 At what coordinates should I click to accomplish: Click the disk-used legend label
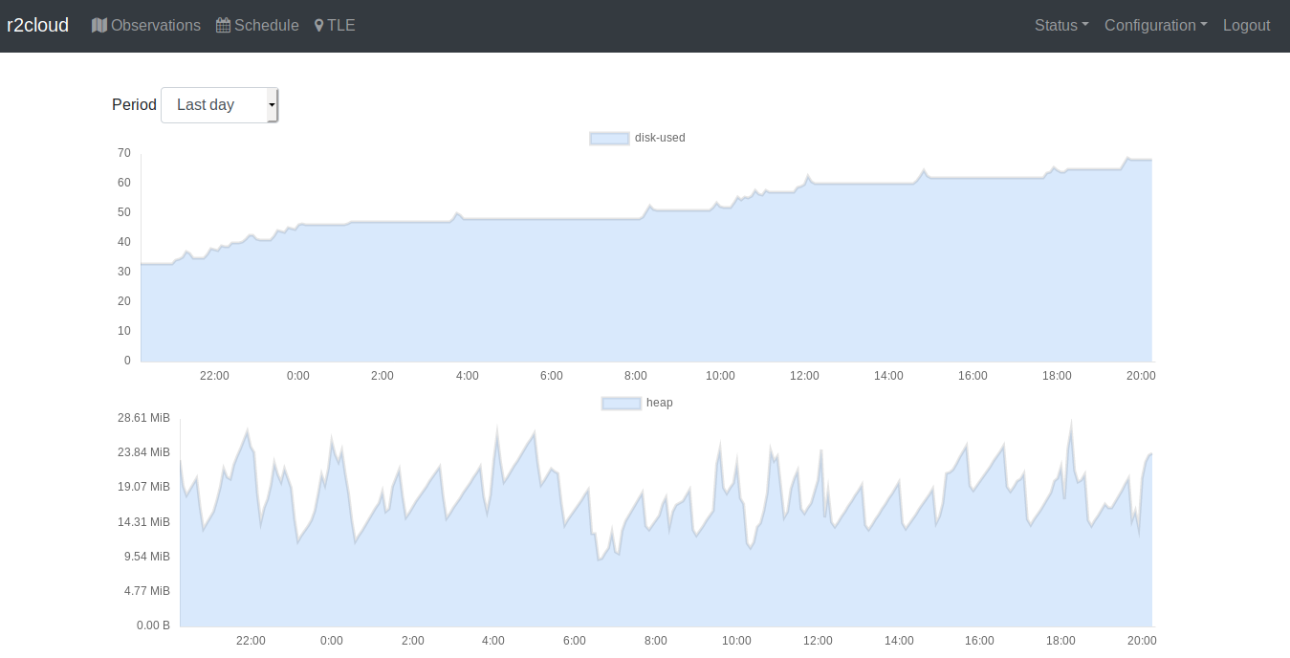click(x=660, y=138)
